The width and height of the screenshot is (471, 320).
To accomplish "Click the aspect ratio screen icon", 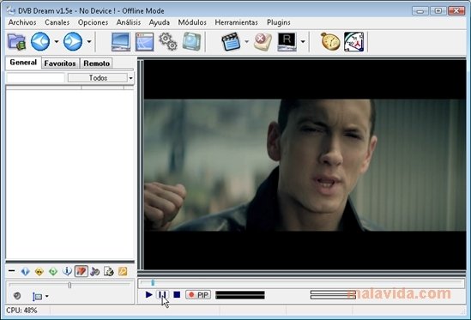I will [x=37, y=297].
